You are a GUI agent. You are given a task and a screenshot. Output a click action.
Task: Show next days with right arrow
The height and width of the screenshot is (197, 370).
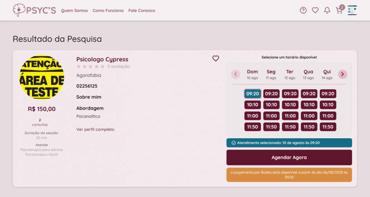pos(343,74)
